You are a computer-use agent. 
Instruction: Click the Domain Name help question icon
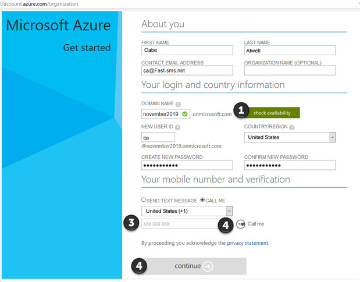click(178, 105)
